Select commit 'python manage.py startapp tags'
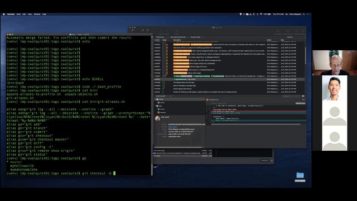The width and height of the screenshot is (357, 201). pos(229,85)
